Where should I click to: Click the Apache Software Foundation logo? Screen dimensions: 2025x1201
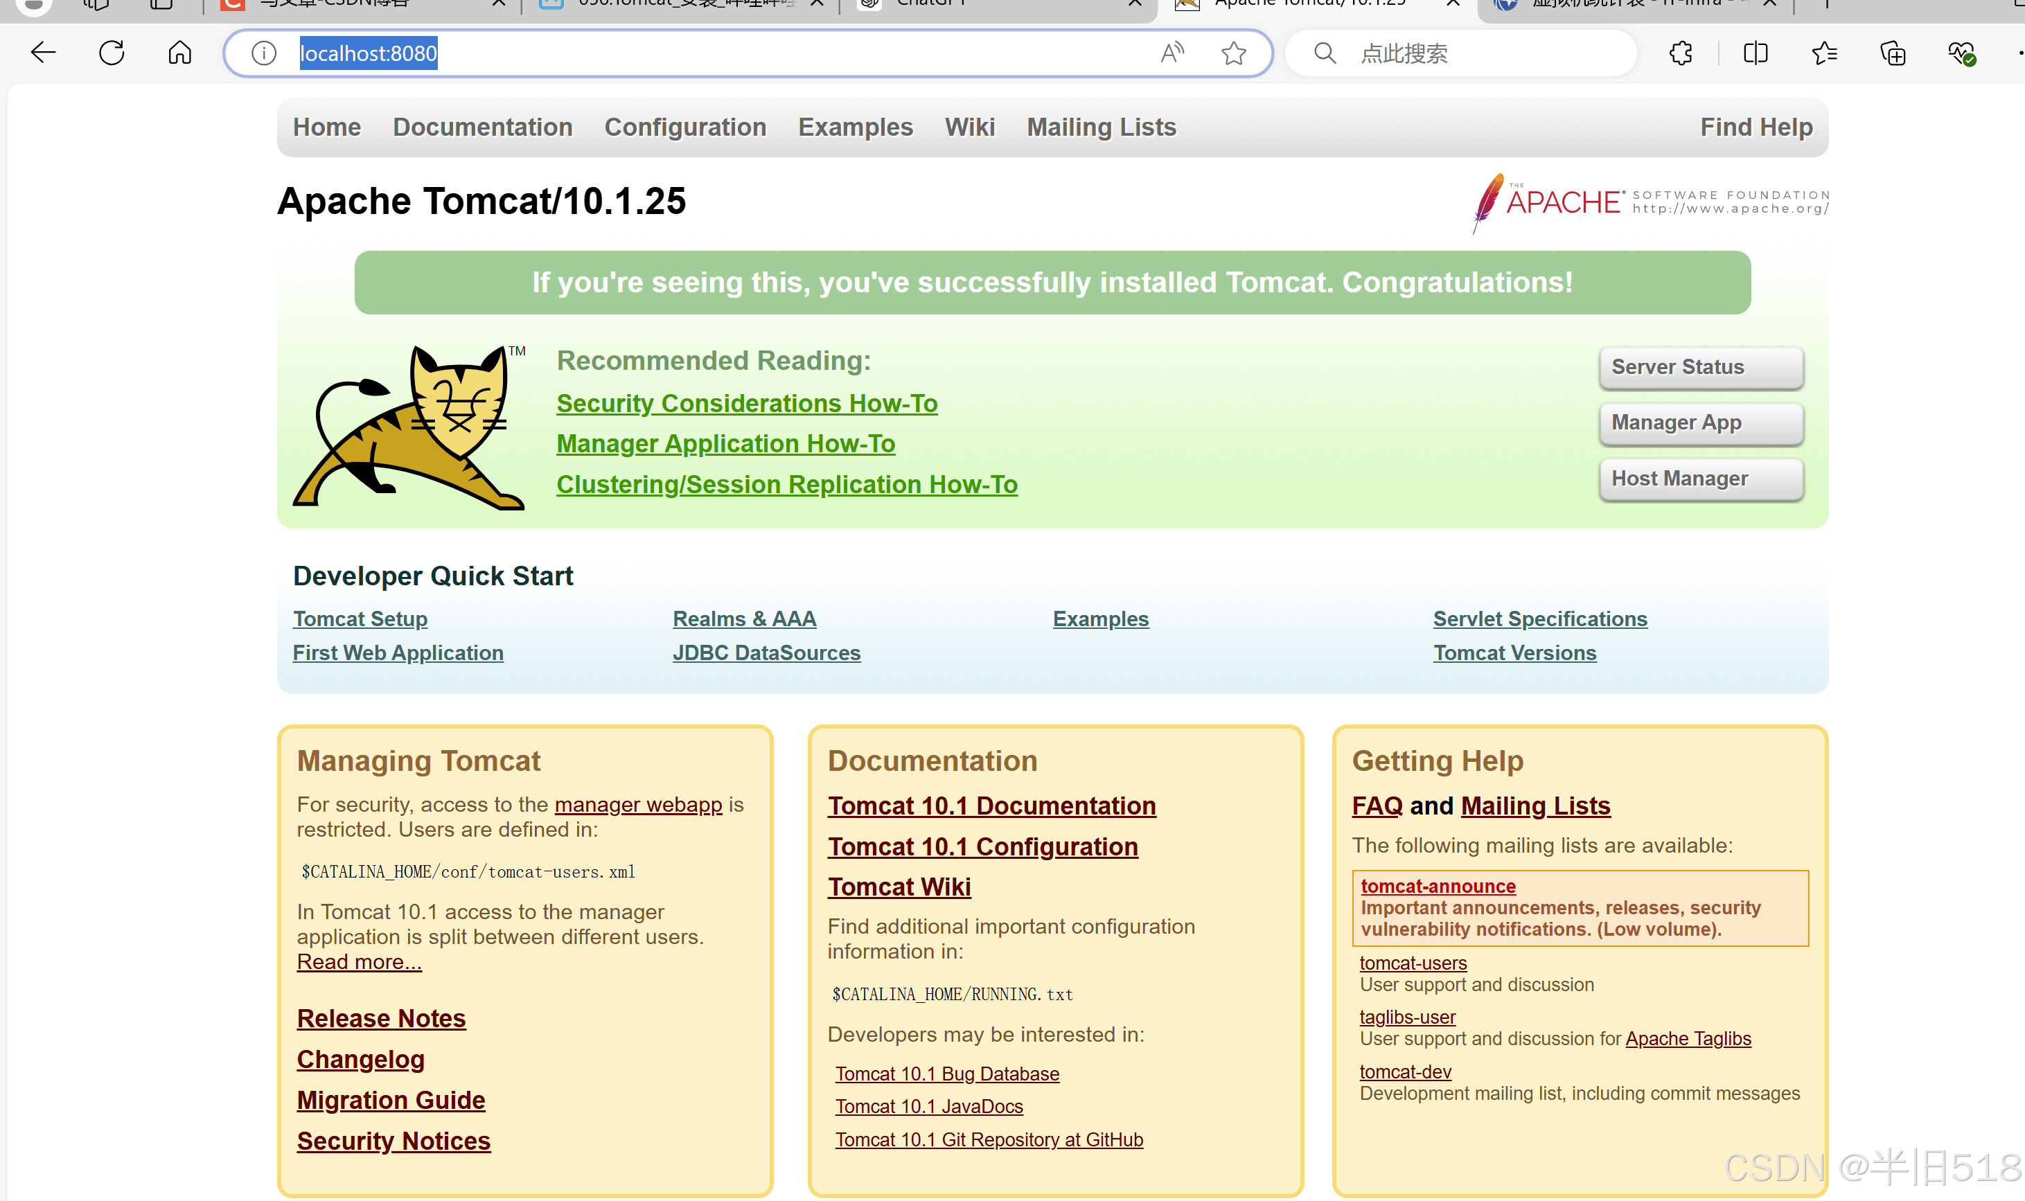(x=1651, y=203)
